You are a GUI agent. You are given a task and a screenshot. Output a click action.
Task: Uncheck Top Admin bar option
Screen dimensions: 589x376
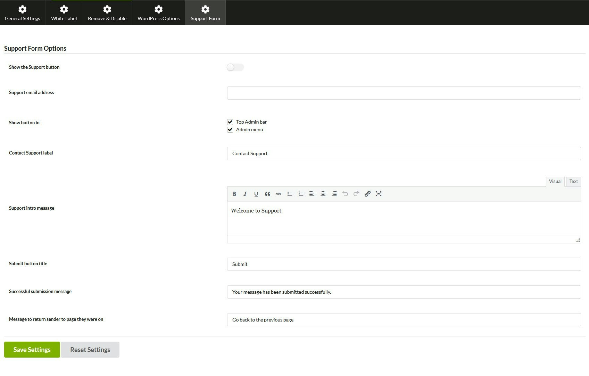coord(230,122)
